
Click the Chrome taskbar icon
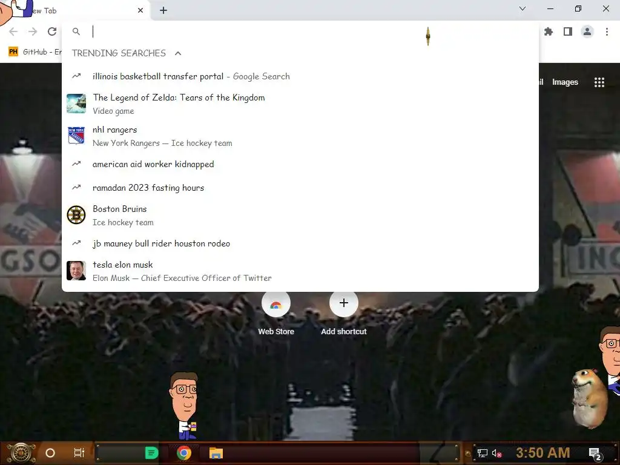click(184, 453)
